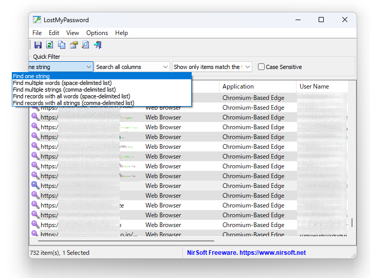Viewport: 370px width, 278px height.
Task: Click the Copy selected items icon
Action: click(62, 45)
